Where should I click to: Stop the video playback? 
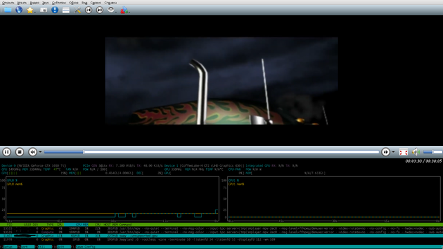[19, 152]
